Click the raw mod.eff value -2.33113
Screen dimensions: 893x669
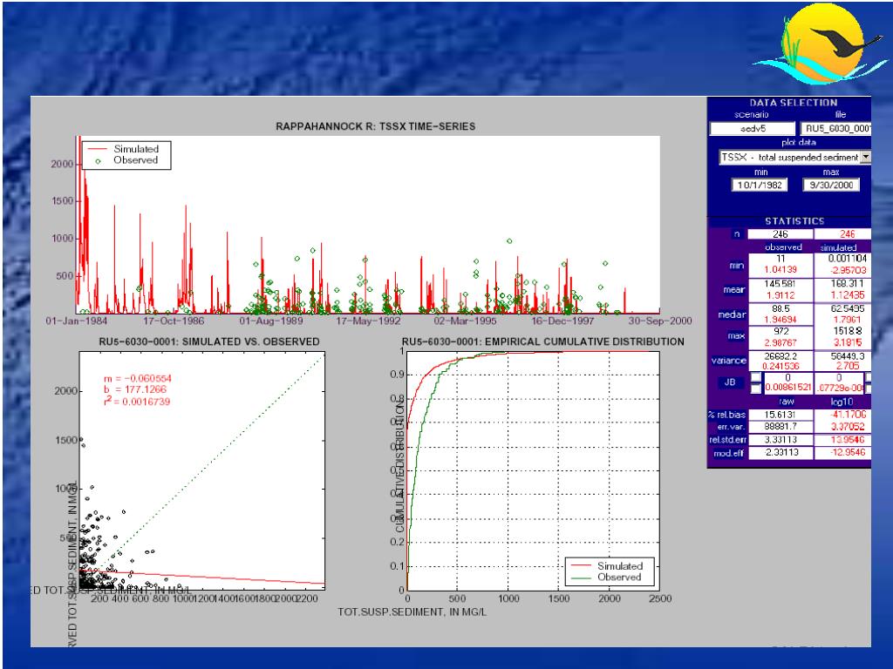coord(781,453)
